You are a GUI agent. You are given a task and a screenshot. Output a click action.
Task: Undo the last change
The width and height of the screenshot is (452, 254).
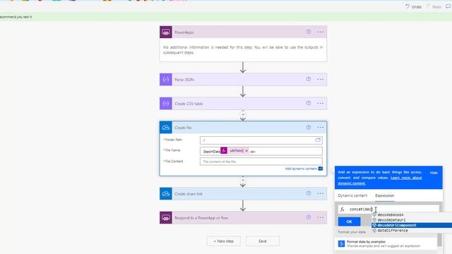[413, 6]
